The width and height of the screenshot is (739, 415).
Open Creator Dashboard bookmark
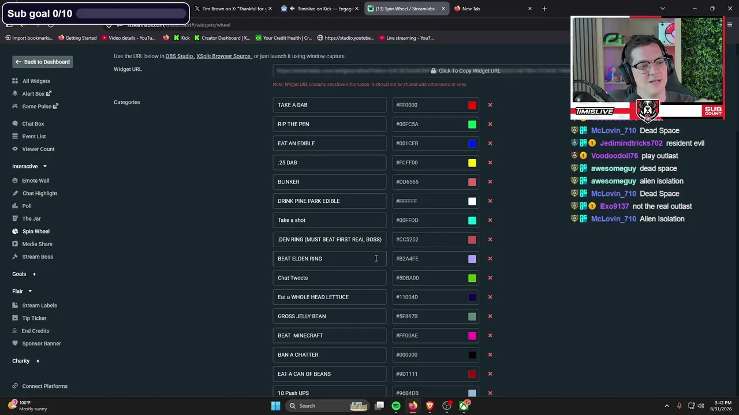coord(222,38)
